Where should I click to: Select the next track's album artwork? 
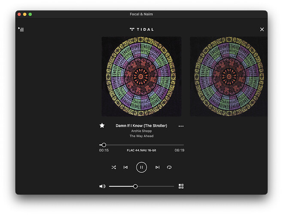pyautogui.click(x=228, y=77)
